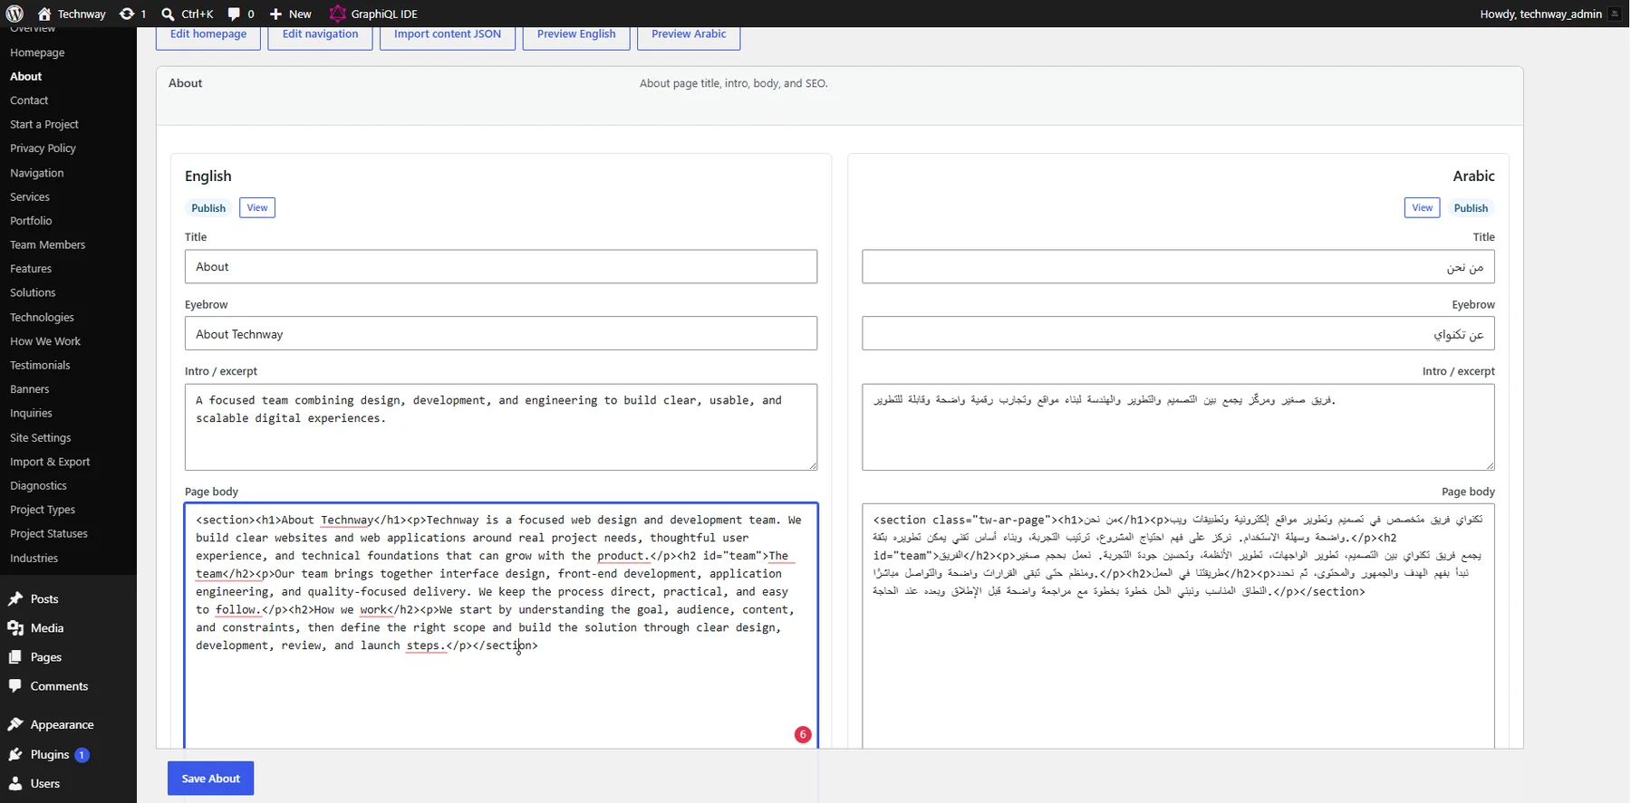Click the Arabic Publish status button
The height and width of the screenshot is (803, 1631).
click(x=1471, y=208)
